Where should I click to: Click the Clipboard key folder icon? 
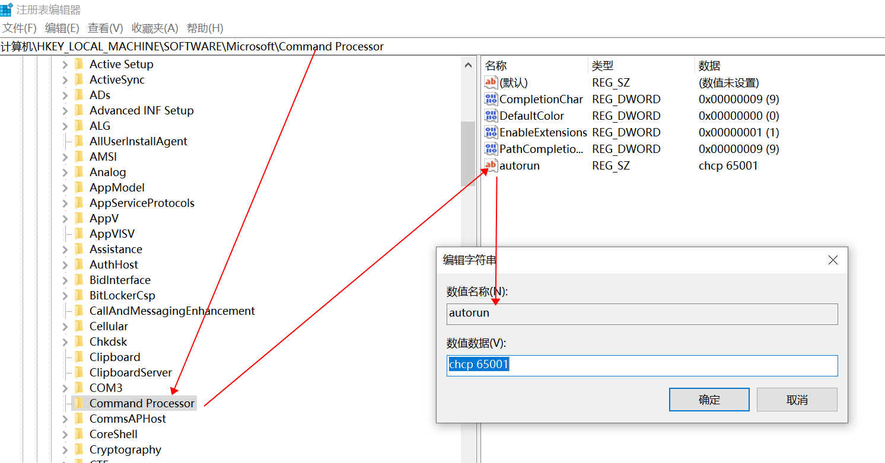point(80,357)
